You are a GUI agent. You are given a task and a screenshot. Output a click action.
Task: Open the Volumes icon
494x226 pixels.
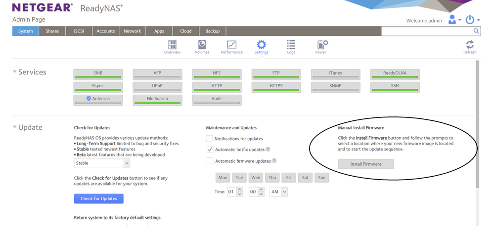(202, 44)
